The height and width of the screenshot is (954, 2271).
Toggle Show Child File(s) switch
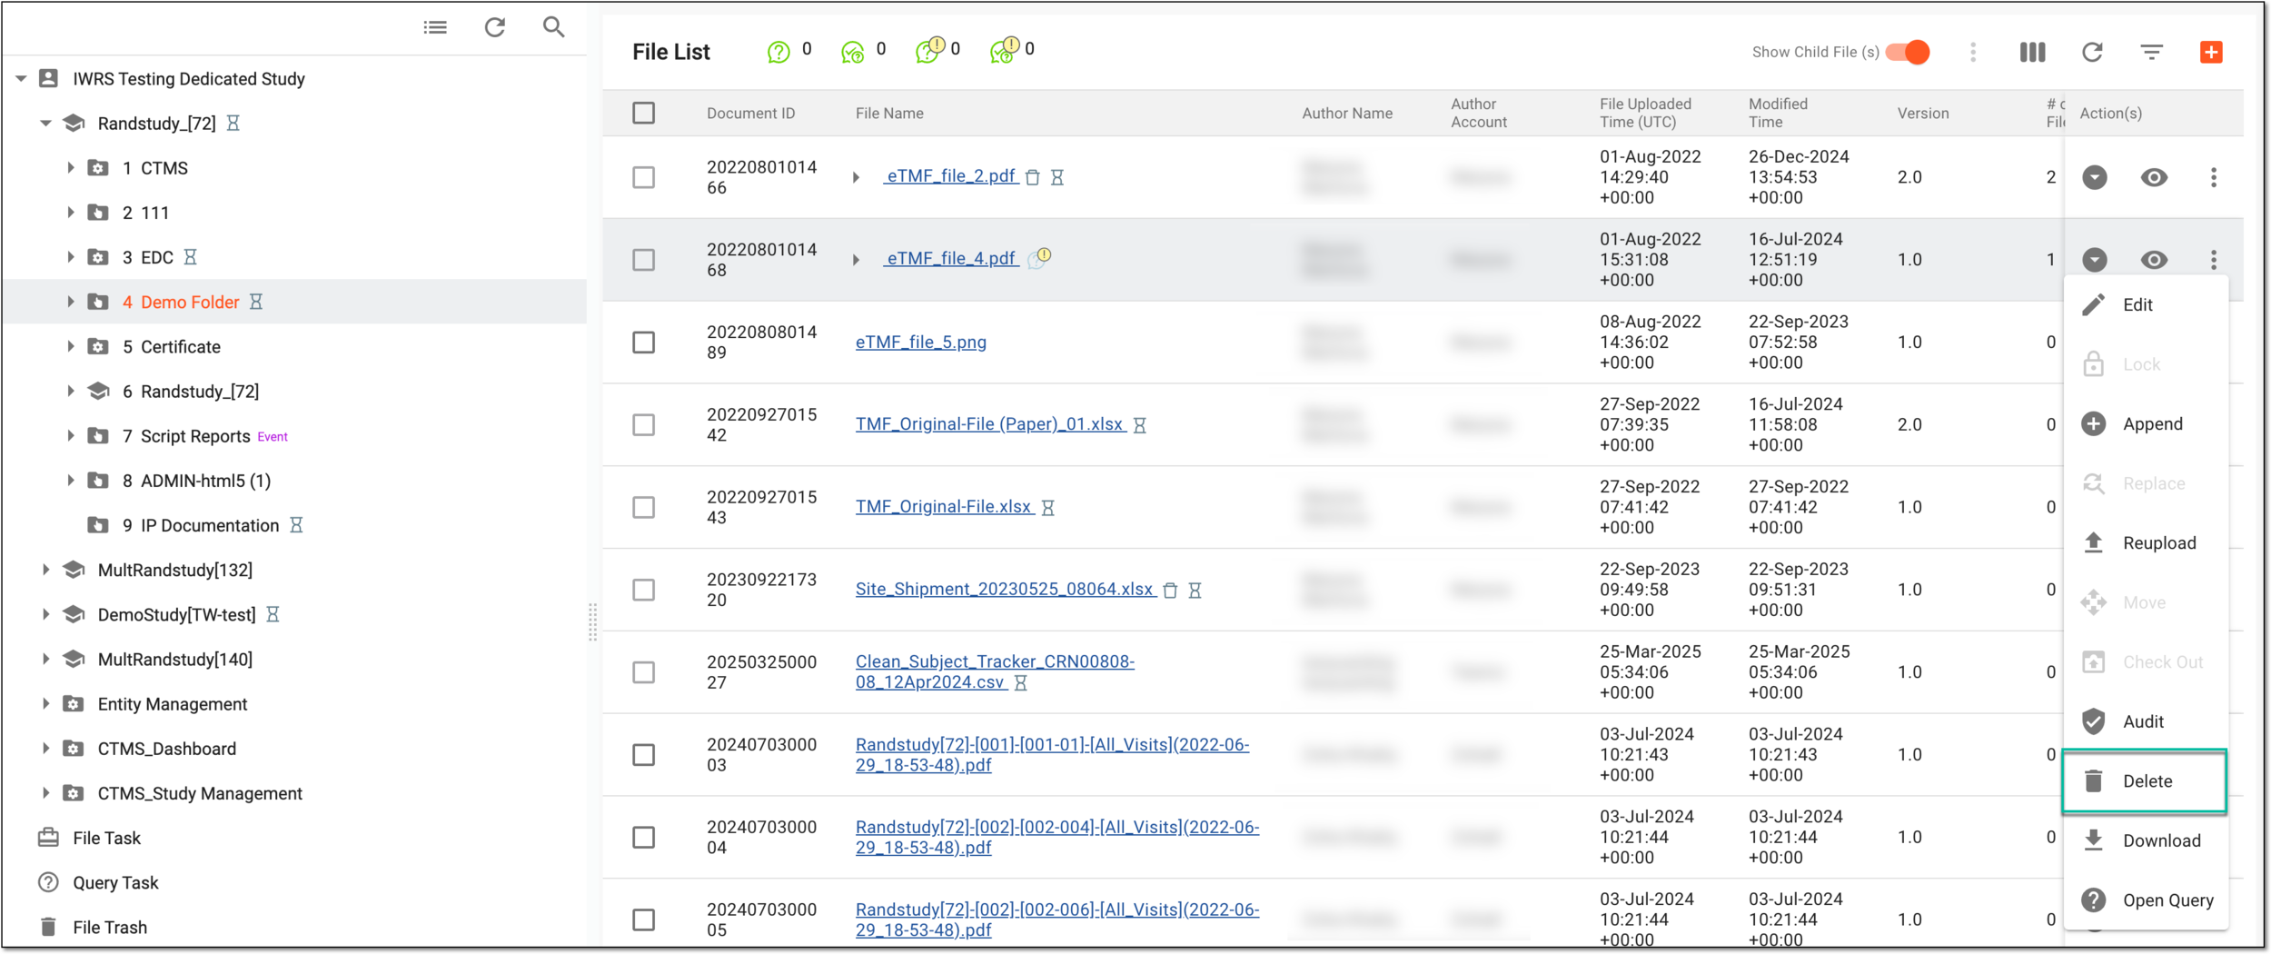point(1909,52)
